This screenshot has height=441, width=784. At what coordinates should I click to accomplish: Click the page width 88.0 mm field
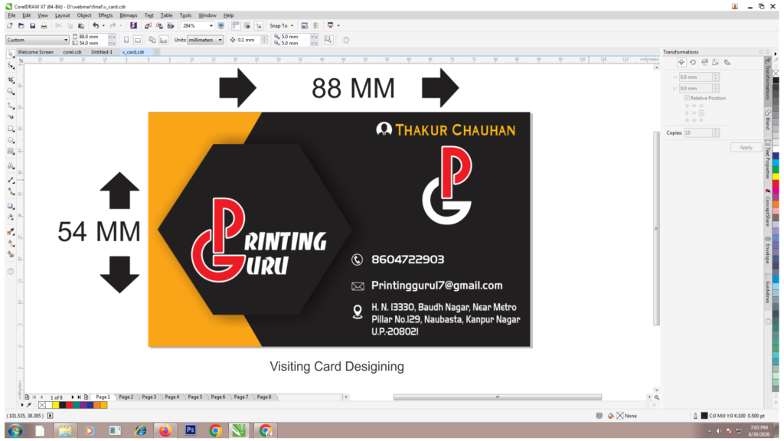pos(93,37)
